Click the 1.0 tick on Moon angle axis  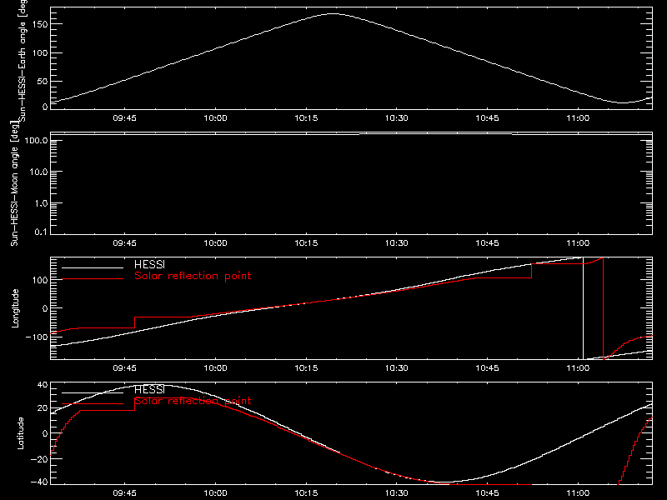[x=41, y=203]
